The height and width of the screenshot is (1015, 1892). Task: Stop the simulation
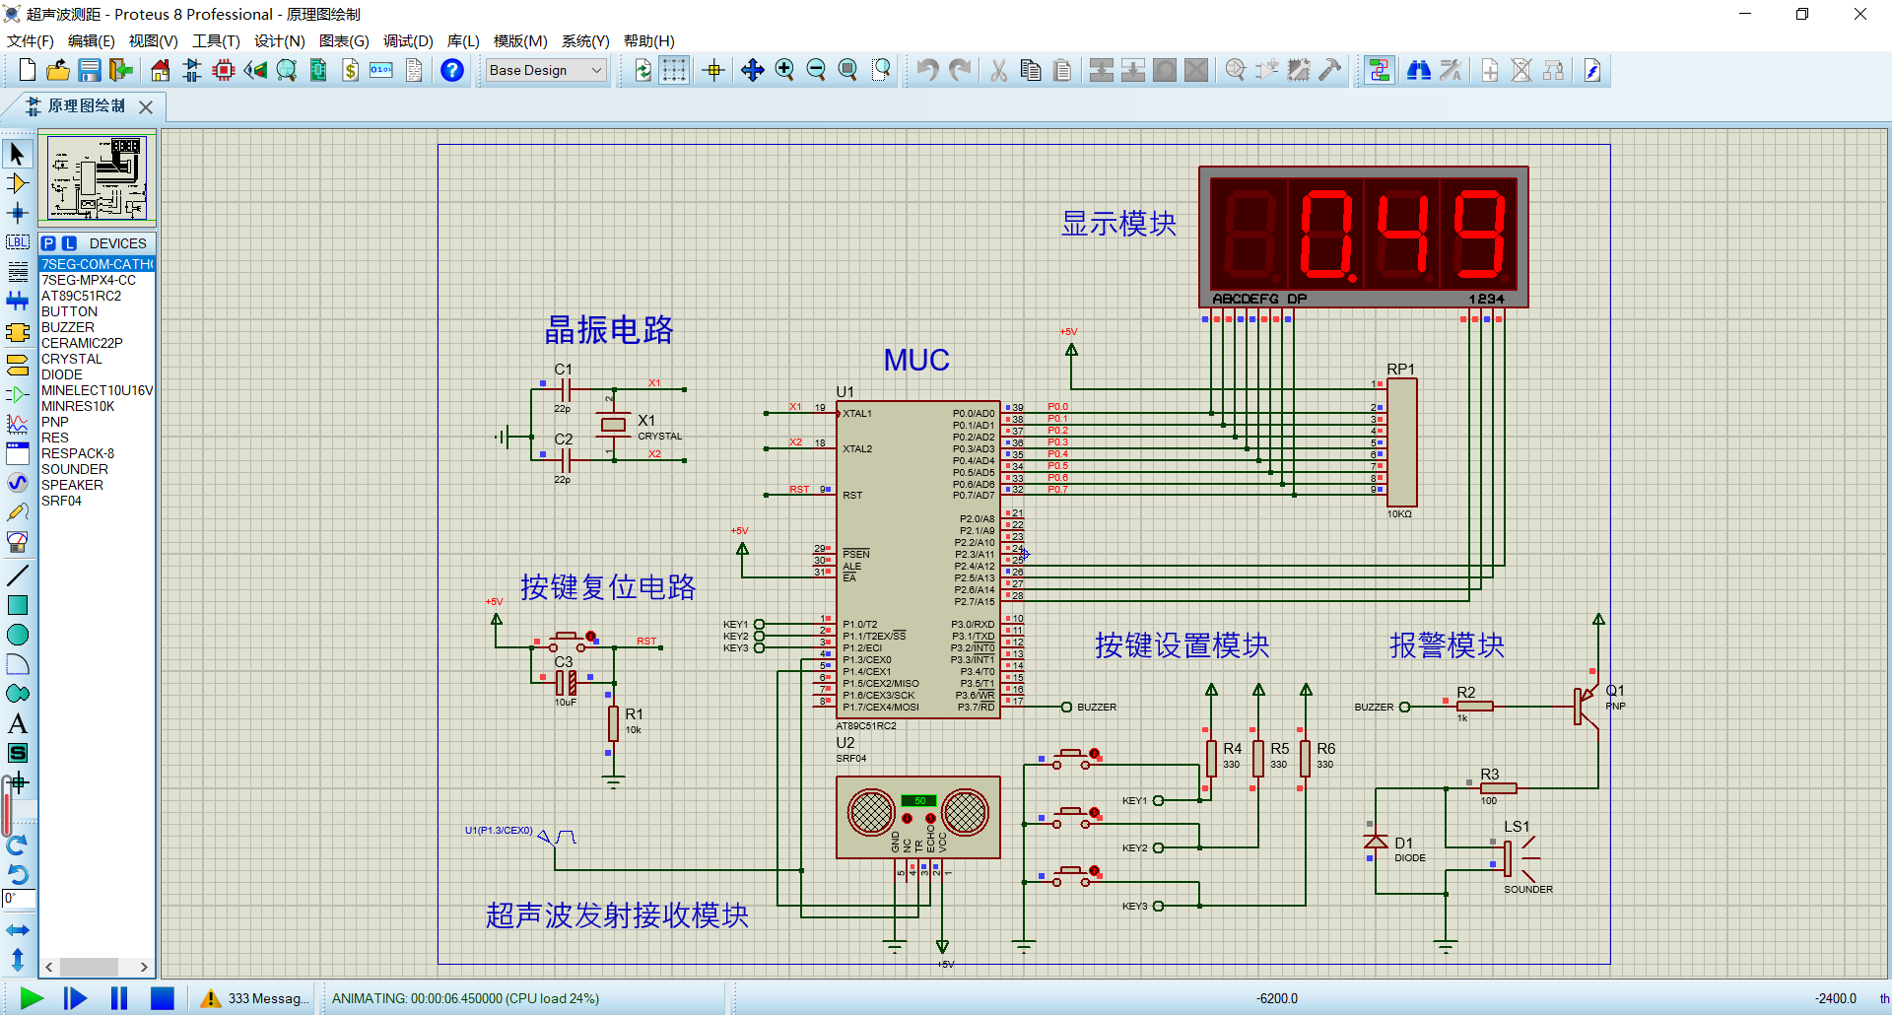pyautogui.click(x=163, y=998)
